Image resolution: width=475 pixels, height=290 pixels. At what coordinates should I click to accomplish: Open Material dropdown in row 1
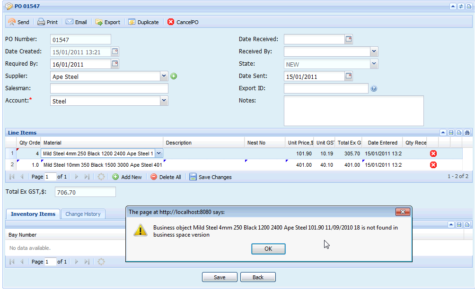pos(158,154)
